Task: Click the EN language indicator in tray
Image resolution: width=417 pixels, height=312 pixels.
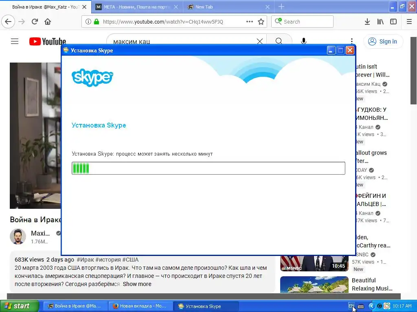Action: pyautogui.click(x=351, y=306)
